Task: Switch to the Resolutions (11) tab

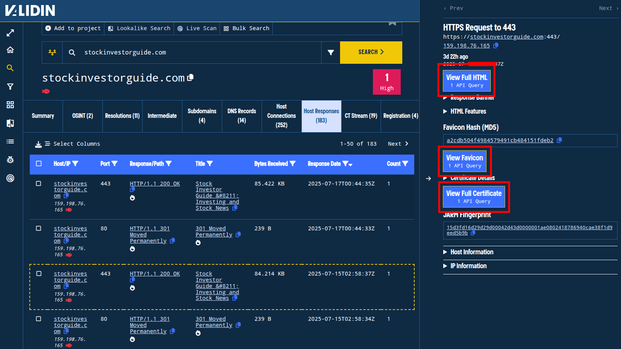Action: pyautogui.click(x=122, y=116)
